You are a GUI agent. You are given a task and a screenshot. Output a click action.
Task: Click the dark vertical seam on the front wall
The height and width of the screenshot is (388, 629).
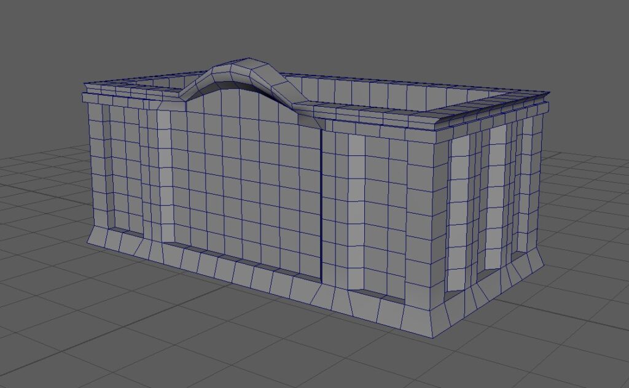click(x=321, y=206)
